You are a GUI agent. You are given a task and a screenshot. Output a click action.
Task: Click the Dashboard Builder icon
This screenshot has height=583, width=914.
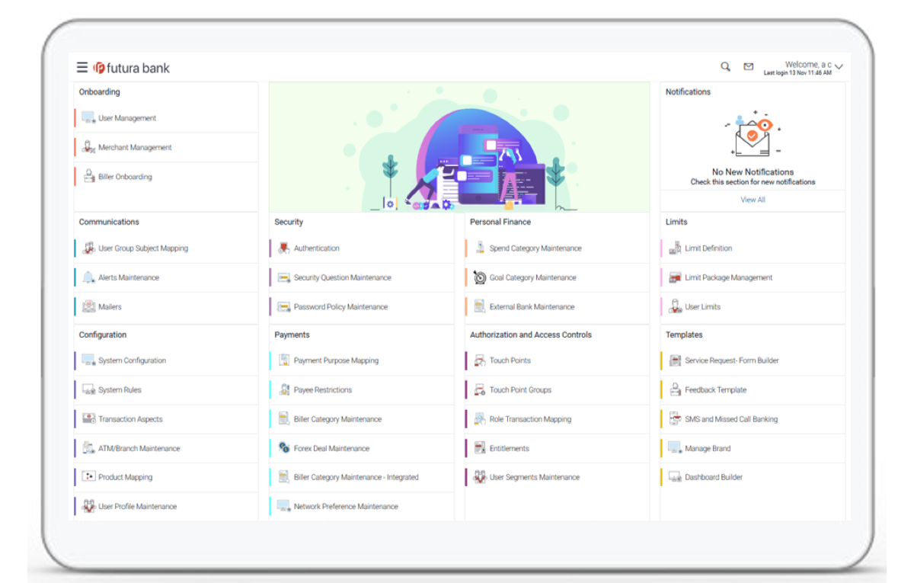point(675,477)
